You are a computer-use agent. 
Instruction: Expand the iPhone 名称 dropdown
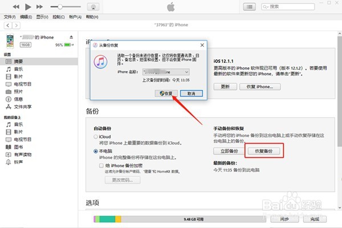point(166,72)
